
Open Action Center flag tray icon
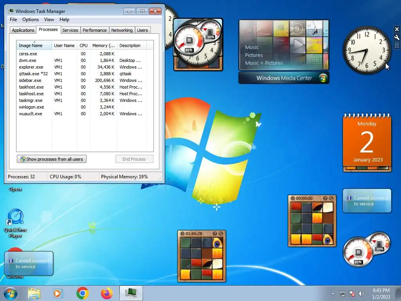(x=352, y=294)
